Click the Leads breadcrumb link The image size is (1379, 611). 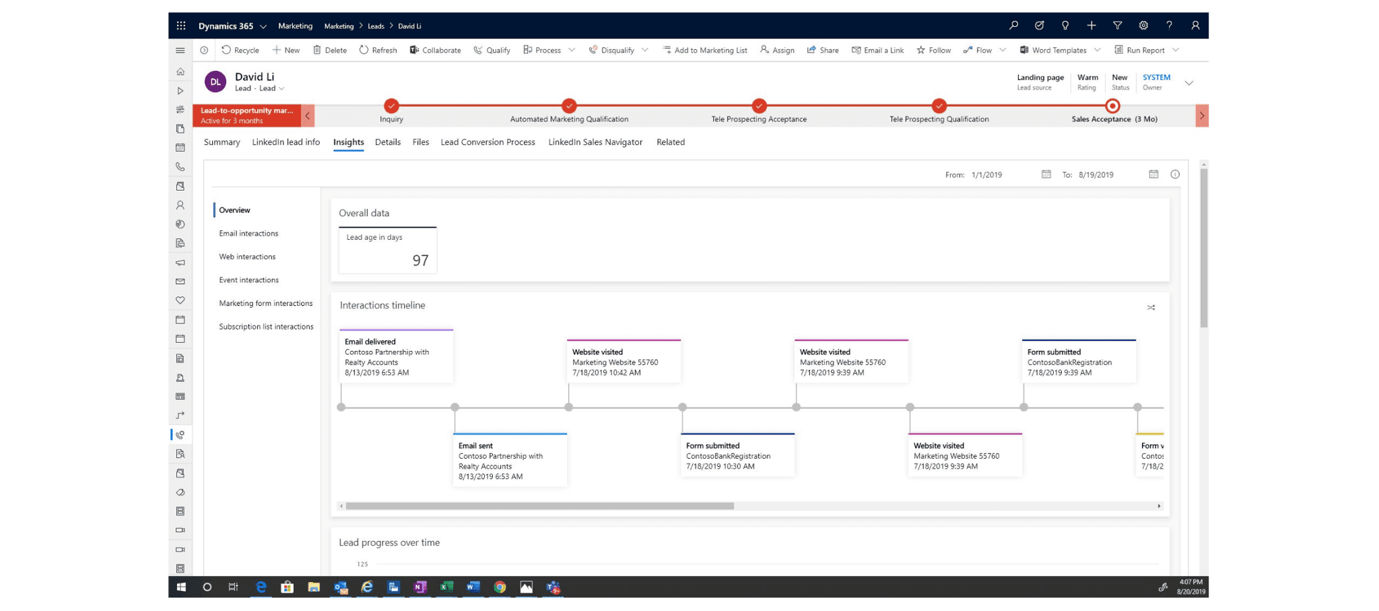tap(376, 26)
